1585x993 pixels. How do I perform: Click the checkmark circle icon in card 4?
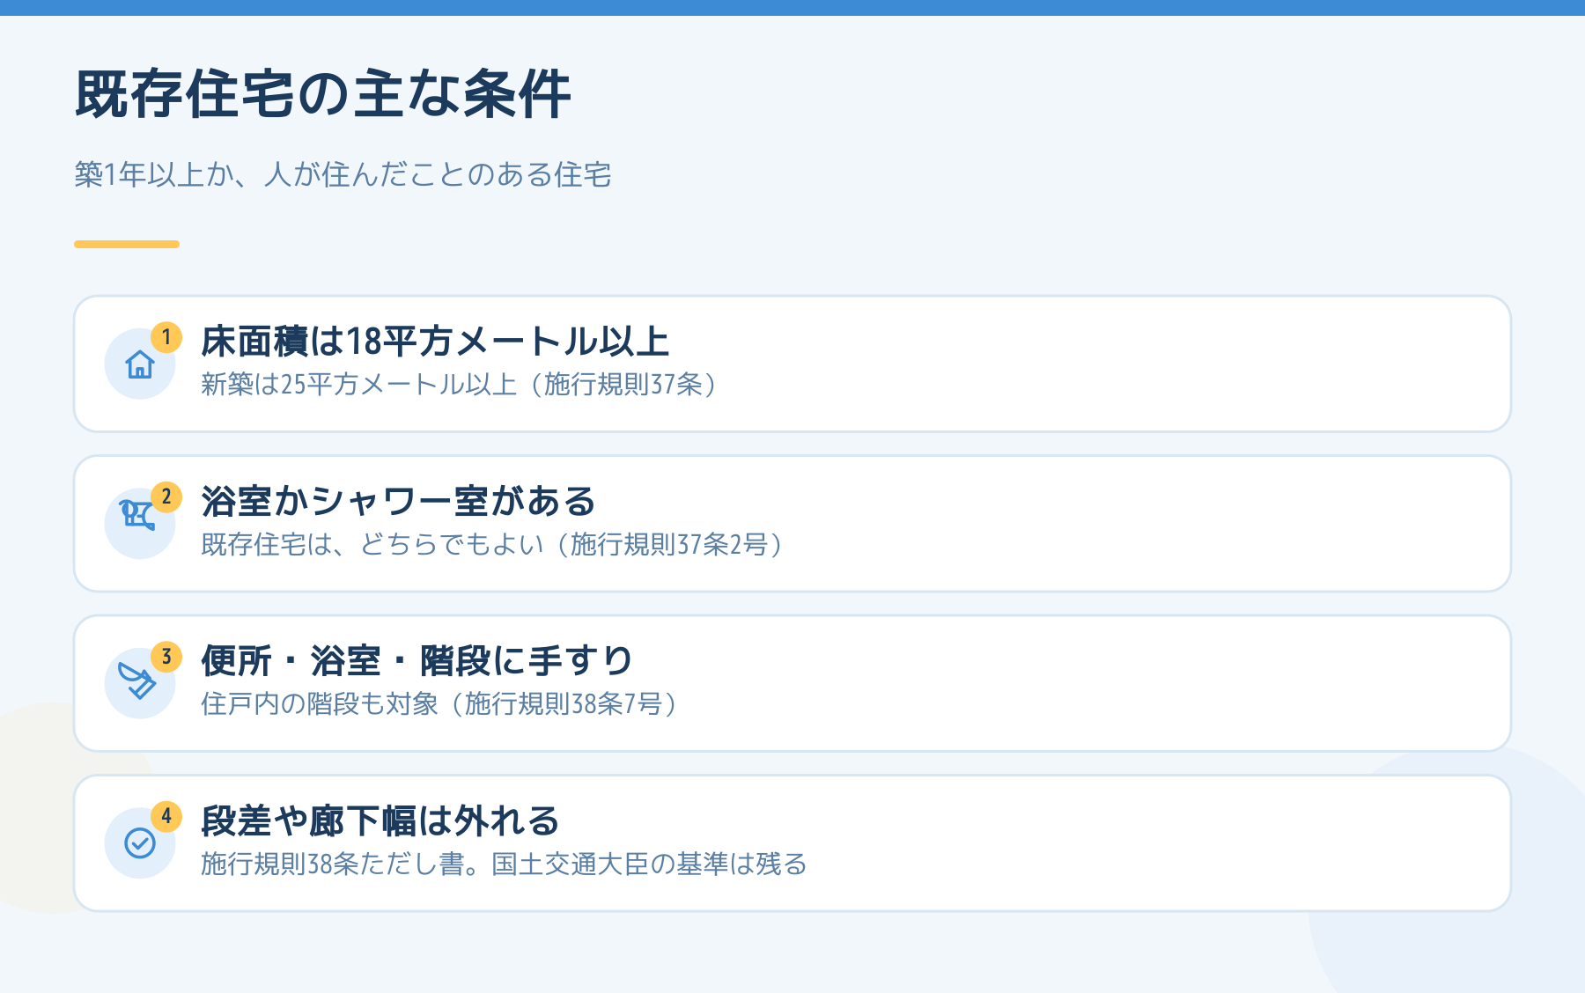pyautogui.click(x=140, y=843)
